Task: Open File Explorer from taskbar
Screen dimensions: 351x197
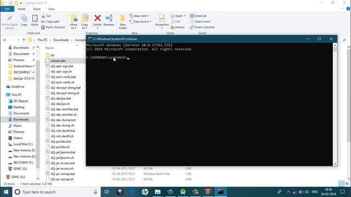Action: coord(157,192)
